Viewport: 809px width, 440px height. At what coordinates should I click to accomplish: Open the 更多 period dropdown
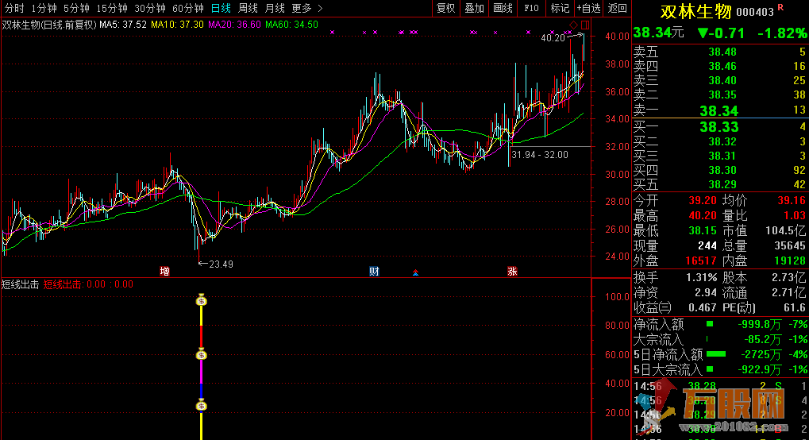302,8
